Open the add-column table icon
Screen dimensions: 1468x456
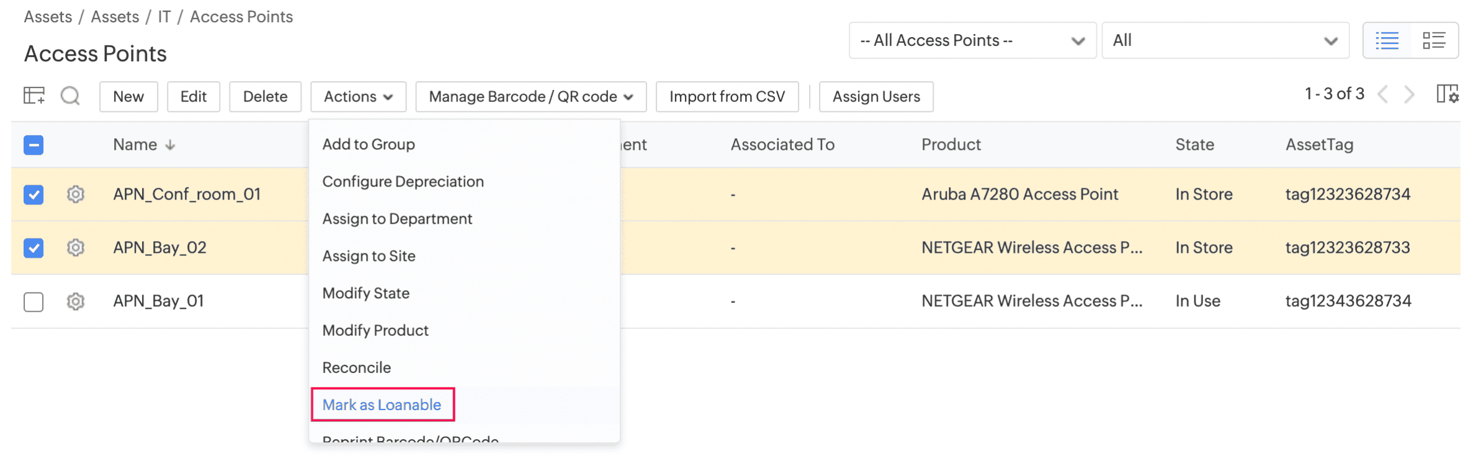pos(34,95)
